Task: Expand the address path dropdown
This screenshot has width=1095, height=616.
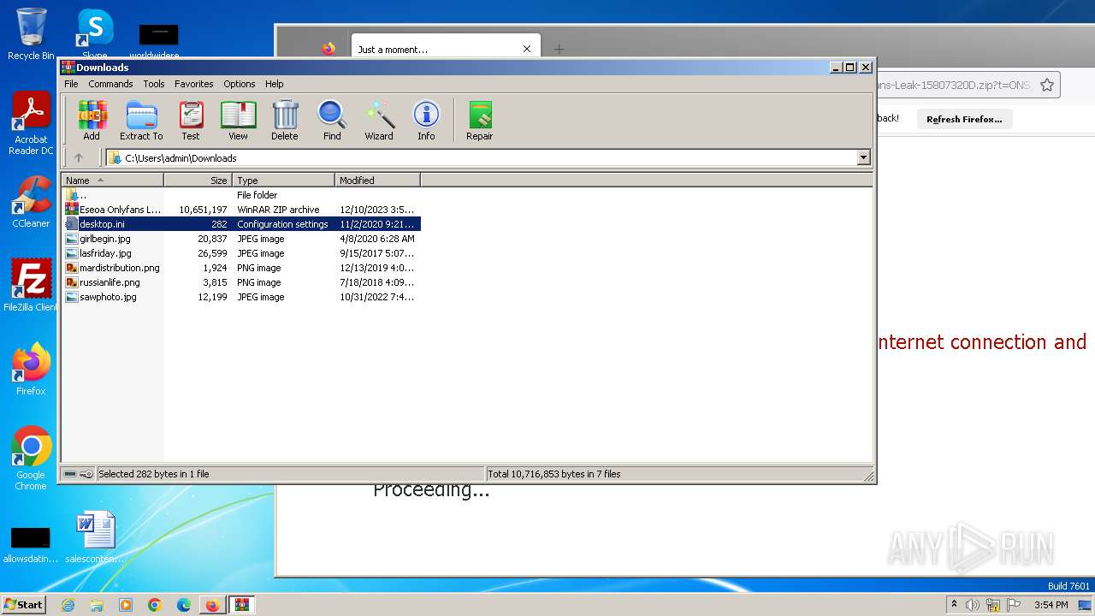Action: 863,157
